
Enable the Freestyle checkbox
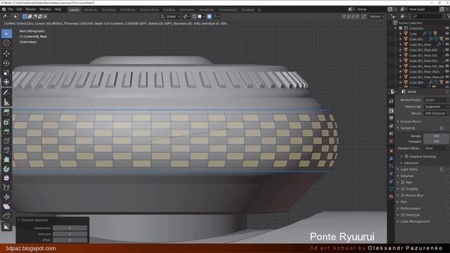click(403, 215)
